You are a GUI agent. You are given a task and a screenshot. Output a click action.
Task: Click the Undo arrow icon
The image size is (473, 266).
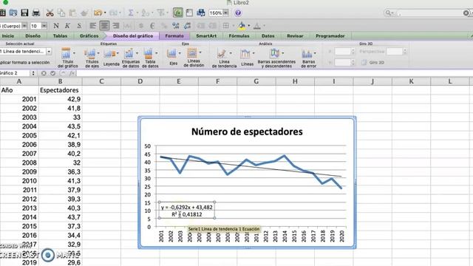coord(98,13)
